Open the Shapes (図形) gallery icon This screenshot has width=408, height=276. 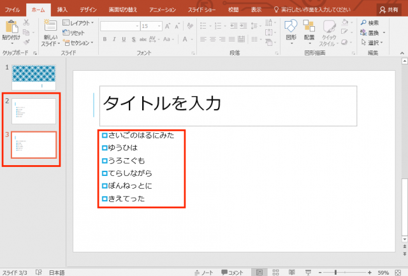(291, 26)
